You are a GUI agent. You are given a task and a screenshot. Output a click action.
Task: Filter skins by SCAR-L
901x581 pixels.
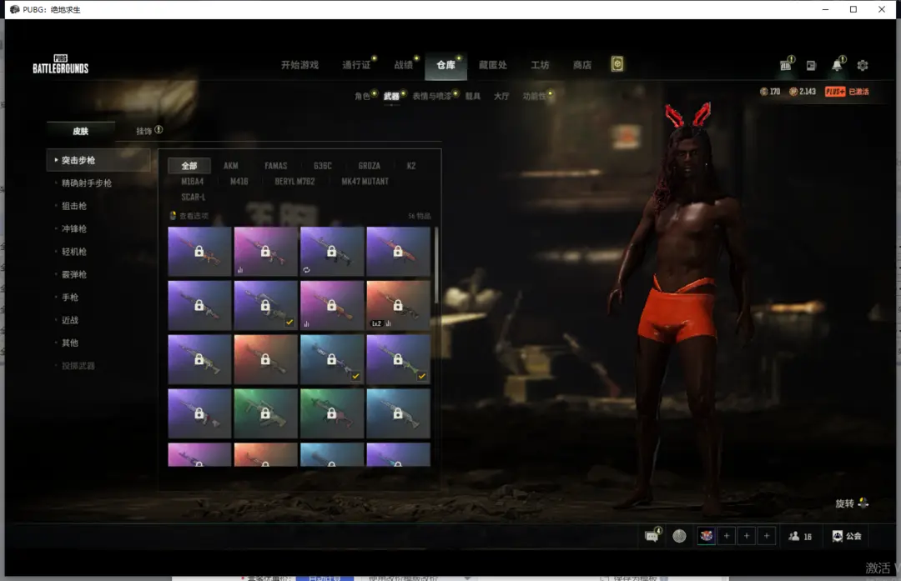click(x=193, y=197)
